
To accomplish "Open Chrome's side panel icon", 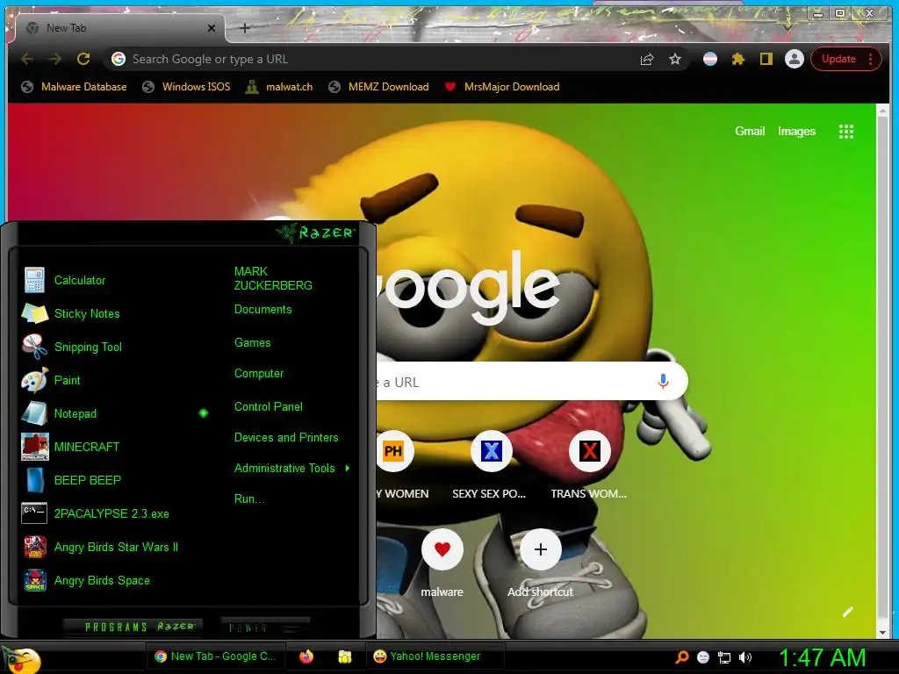I will [x=766, y=59].
